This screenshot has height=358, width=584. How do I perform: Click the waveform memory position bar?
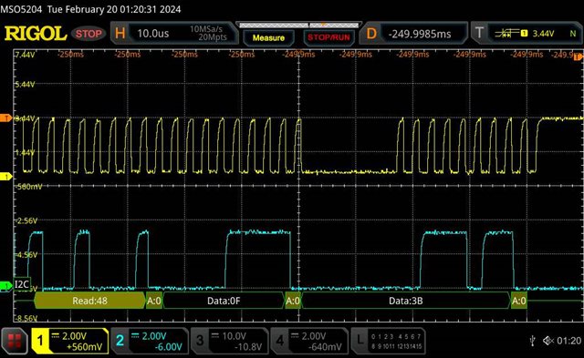(298, 25)
